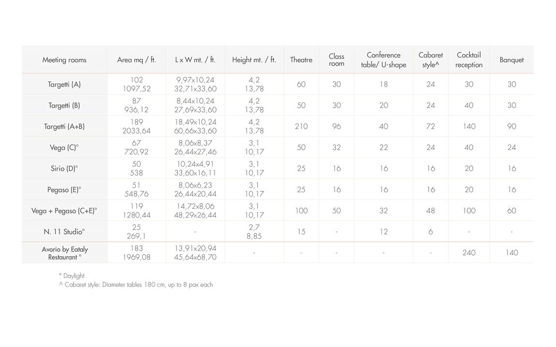556x347 pixels.
Task: Select the Targetti (B) row label
Action: (64, 105)
